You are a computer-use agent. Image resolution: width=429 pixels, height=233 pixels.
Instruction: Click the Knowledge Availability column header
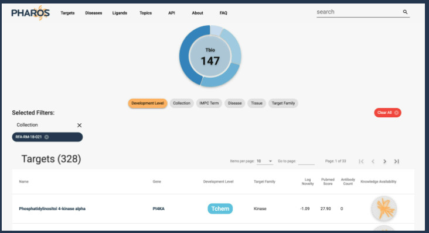tap(379, 182)
